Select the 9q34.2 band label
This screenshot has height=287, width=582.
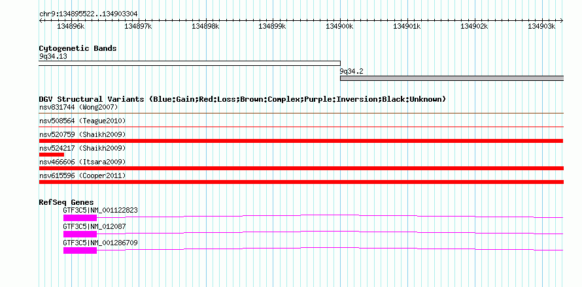pyautogui.click(x=352, y=71)
